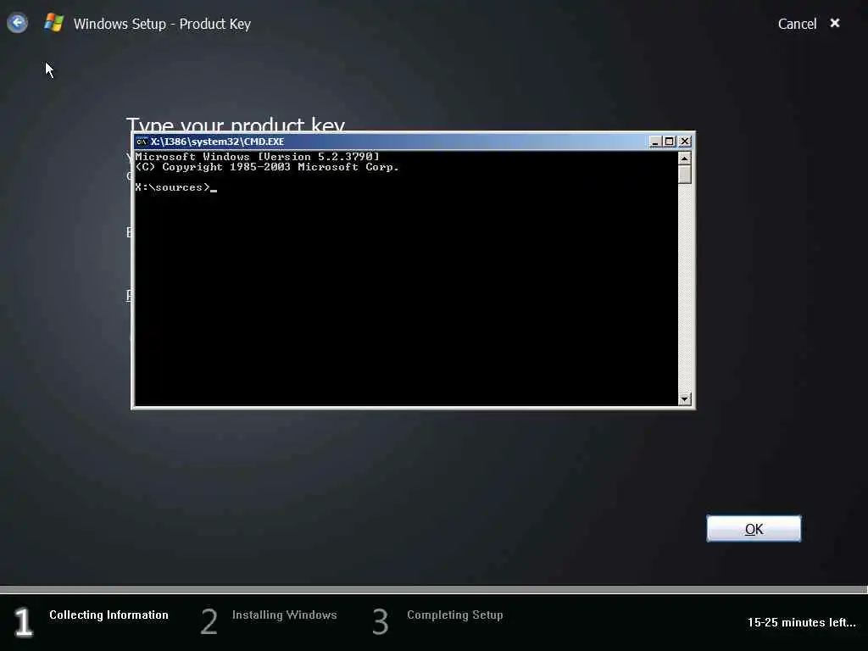Minimize the CMD.EXE window
This screenshot has width=868, height=651.
pyautogui.click(x=655, y=142)
